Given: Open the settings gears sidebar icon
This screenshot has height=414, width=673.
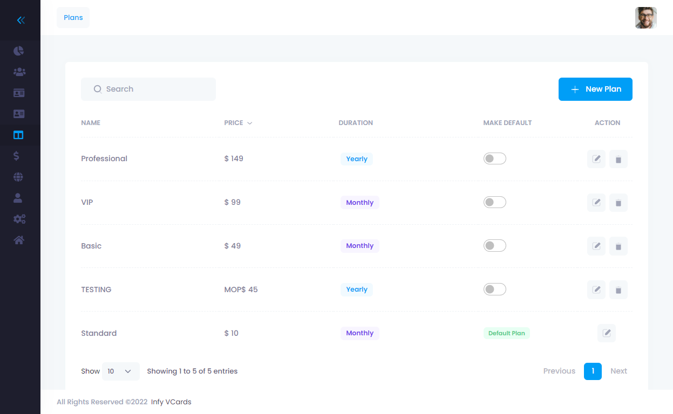Looking at the screenshot, I should click(x=19, y=219).
